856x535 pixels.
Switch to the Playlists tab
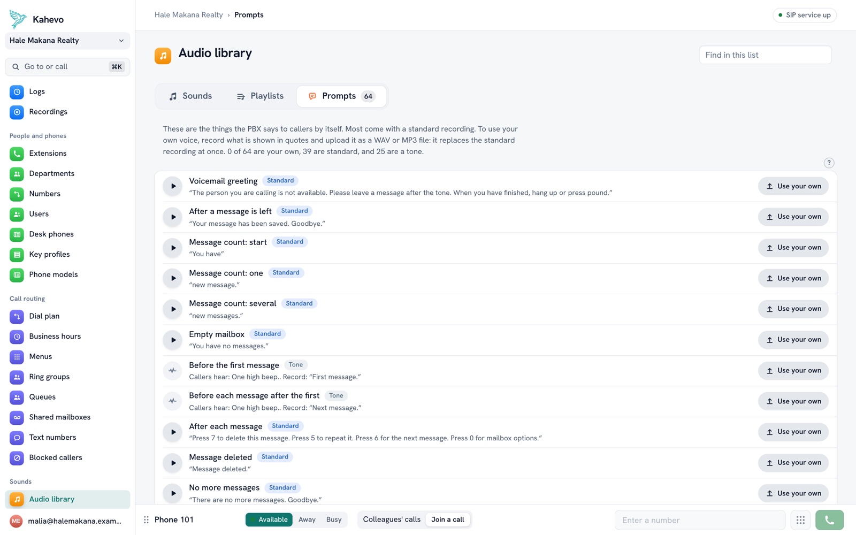[x=260, y=96]
